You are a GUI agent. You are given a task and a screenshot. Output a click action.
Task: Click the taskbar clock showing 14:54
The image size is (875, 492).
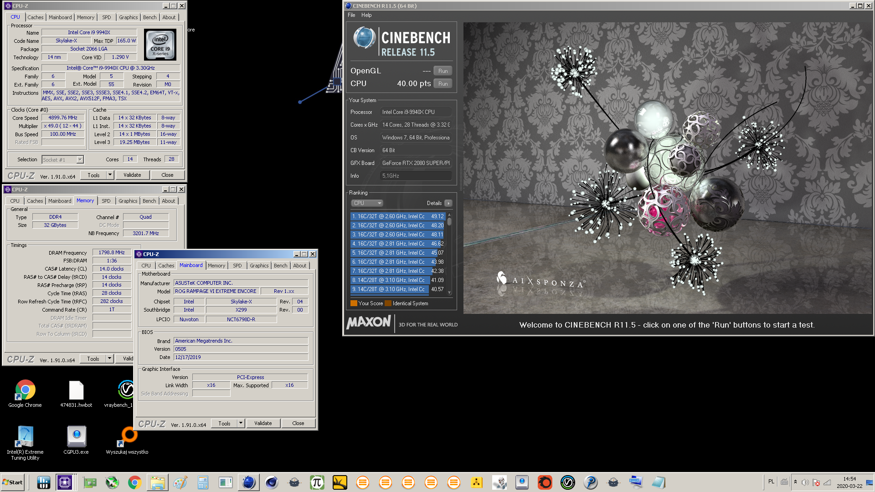(x=849, y=482)
